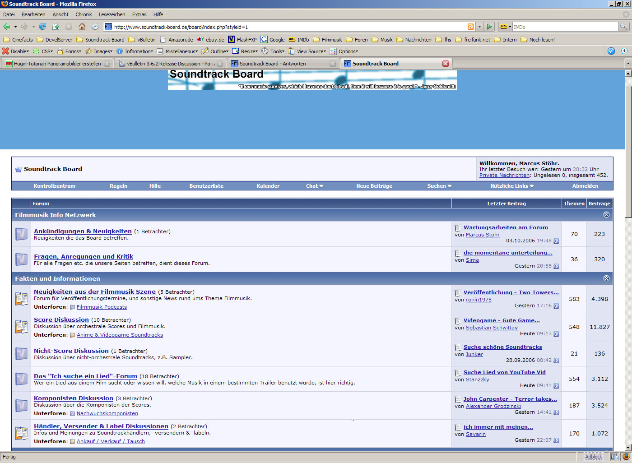Viewport: 632px width, 463px height.
Task: Open user profile of Sebastian Schwittay
Action: [492, 328]
